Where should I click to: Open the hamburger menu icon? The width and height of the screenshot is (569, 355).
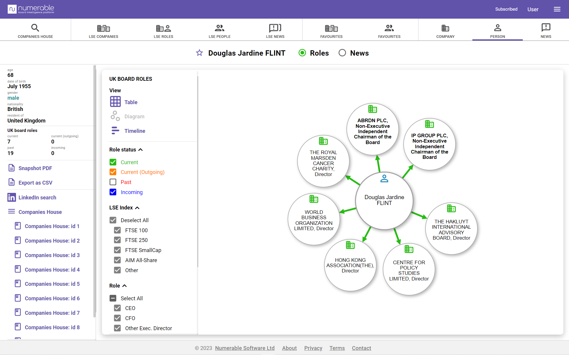(557, 9)
